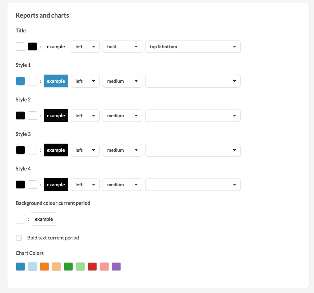Enable Bold text current period checkbox
Screen dimensions: 314x293
(x=19, y=238)
